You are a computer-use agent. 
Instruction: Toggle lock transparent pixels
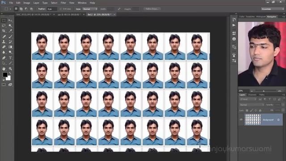coord(247,110)
